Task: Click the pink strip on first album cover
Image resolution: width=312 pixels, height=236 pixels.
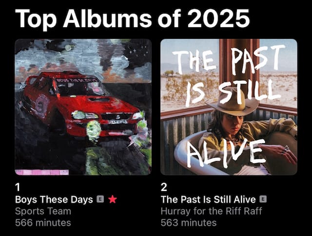Action: click(x=42, y=172)
